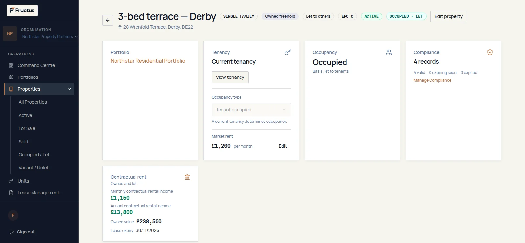The height and width of the screenshot is (243, 525).
Task: Click the OCCUPIED · LET status badge
Action: 406,16
